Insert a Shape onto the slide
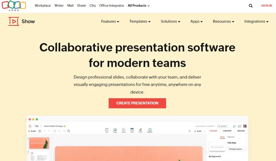 (x=123, y=130)
